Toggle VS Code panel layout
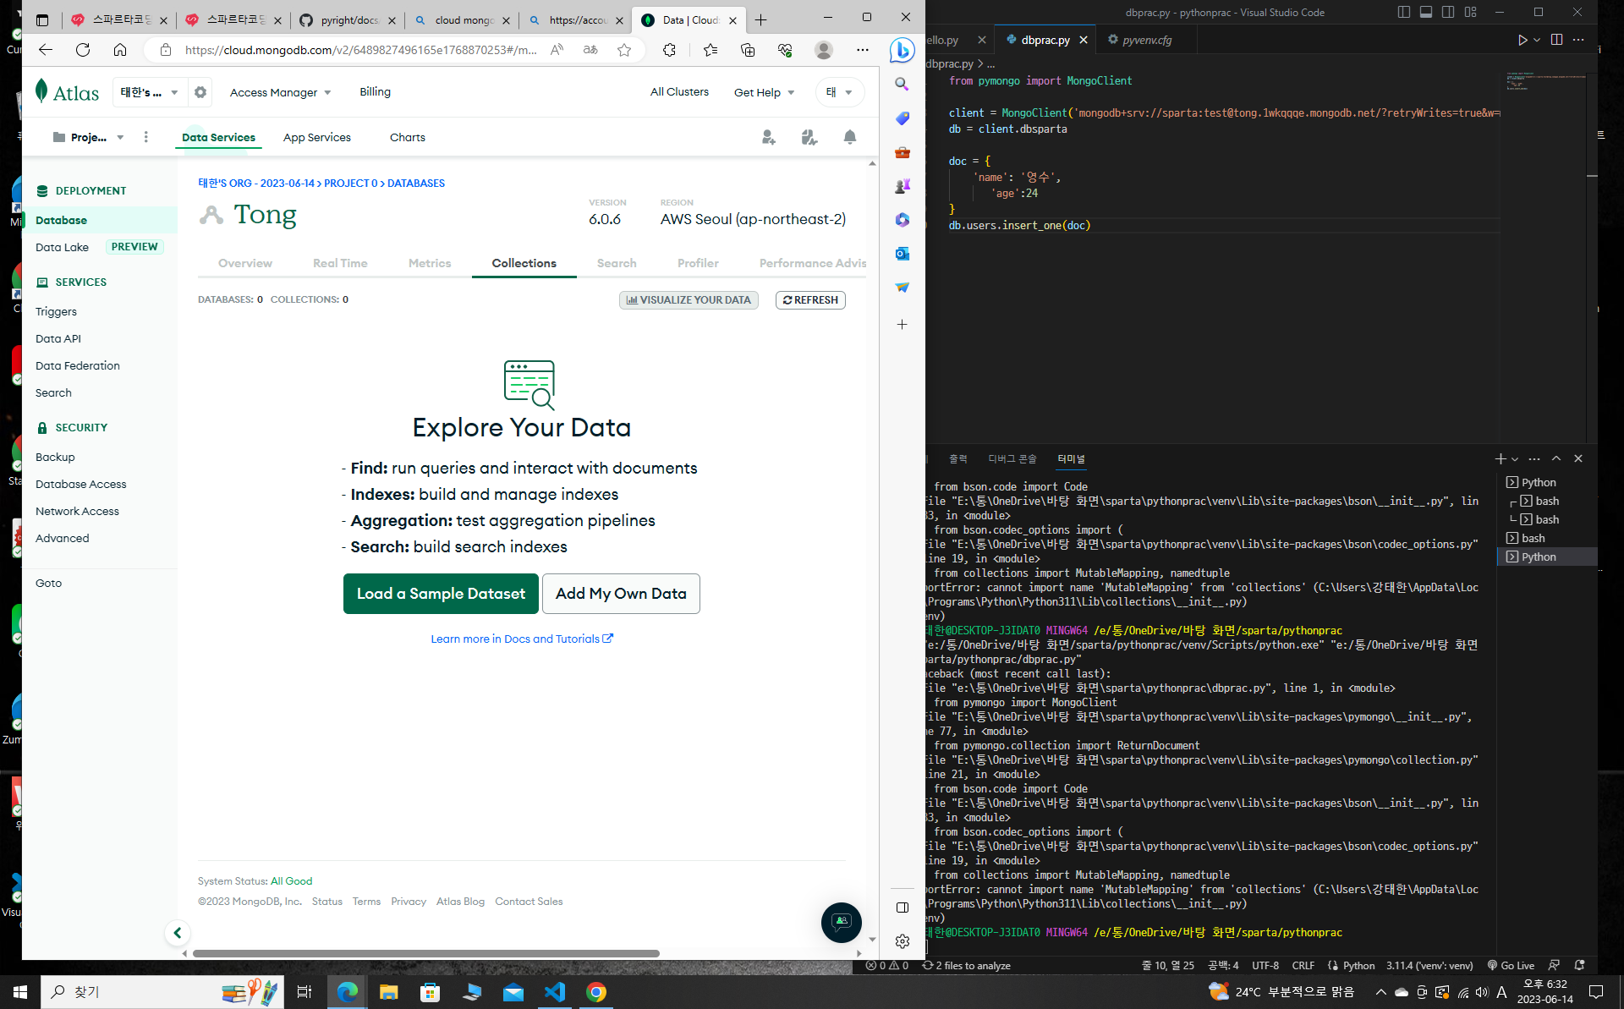The image size is (1624, 1009). 1426,12
